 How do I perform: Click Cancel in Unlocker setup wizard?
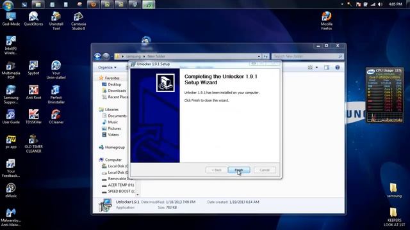pyautogui.click(x=265, y=170)
